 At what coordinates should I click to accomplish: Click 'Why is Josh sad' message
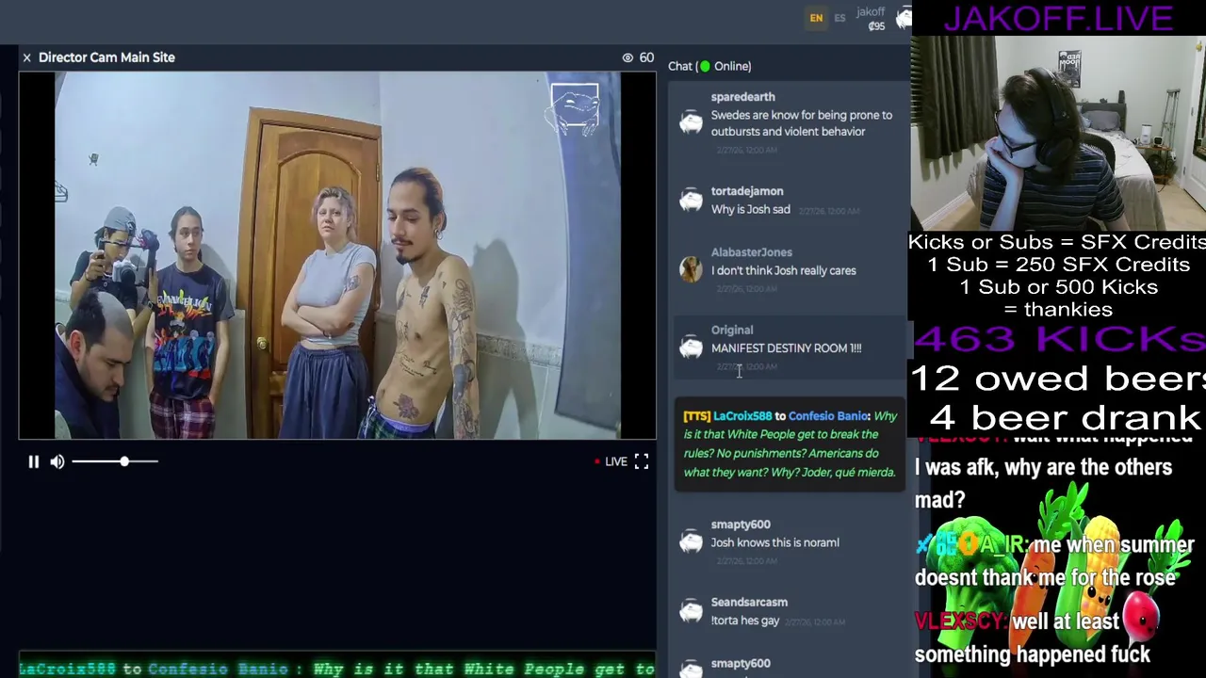tap(751, 210)
